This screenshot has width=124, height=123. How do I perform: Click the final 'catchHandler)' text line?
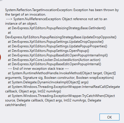pyautogui.click(x=16, y=105)
